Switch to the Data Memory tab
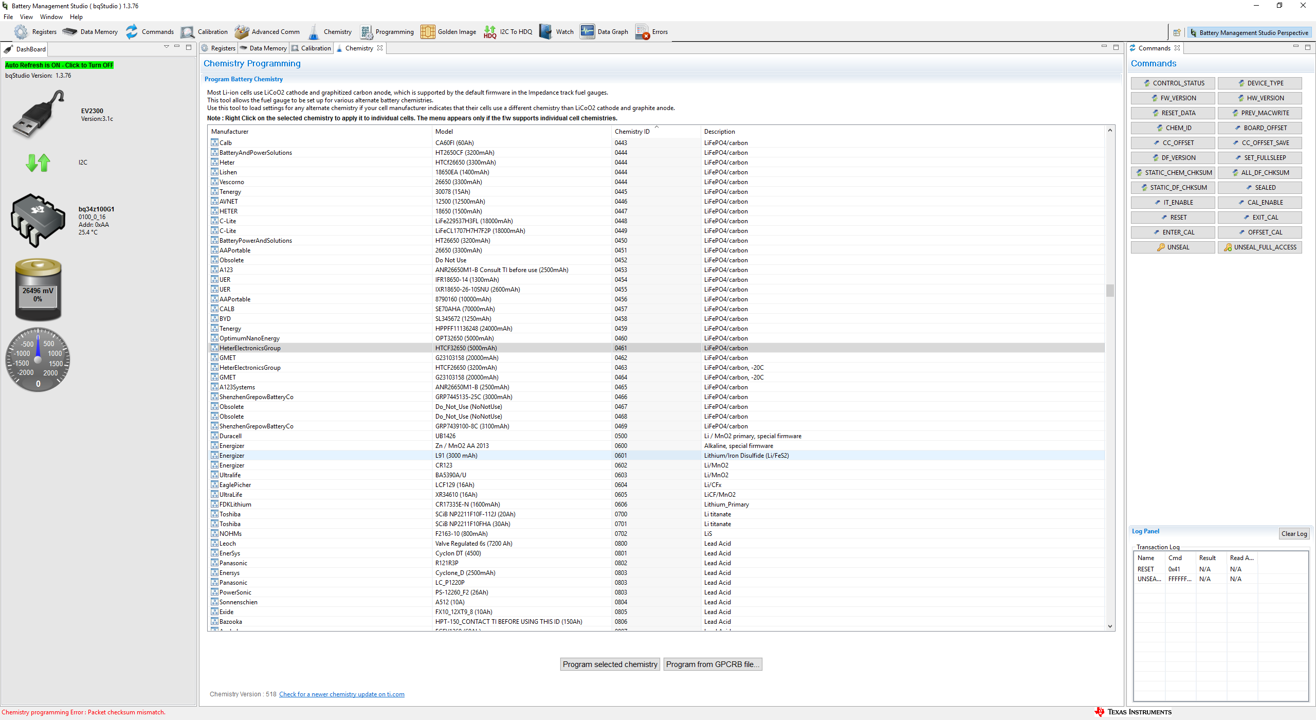The width and height of the screenshot is (1316, 720). tap(263, 48)
